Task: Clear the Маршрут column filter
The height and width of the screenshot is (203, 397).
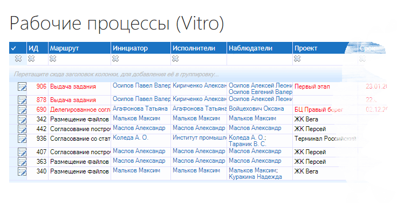Action: tap(53, 59)
